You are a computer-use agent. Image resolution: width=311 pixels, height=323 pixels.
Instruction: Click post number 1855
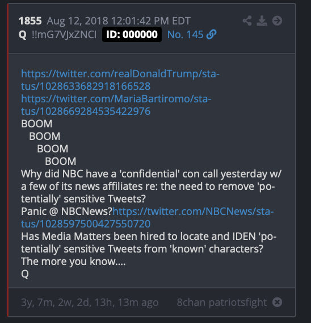tap(30, 21)
